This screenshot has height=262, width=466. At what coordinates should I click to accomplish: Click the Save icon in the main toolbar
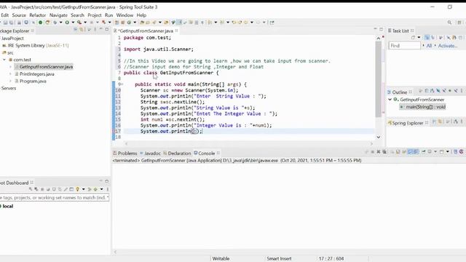(x=5, y=23)
